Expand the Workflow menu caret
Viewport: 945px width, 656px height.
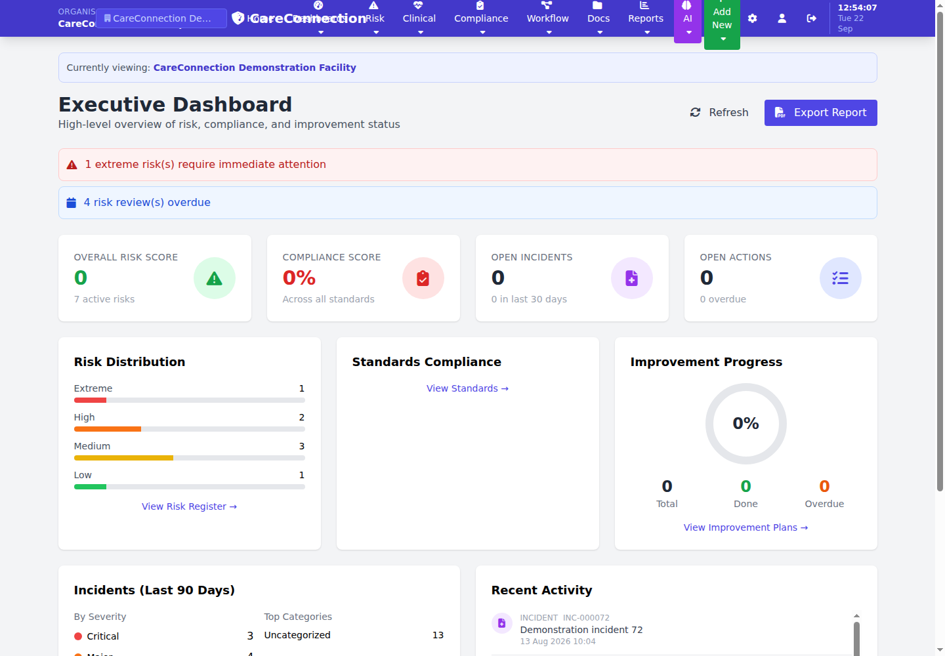click(549, 32)
